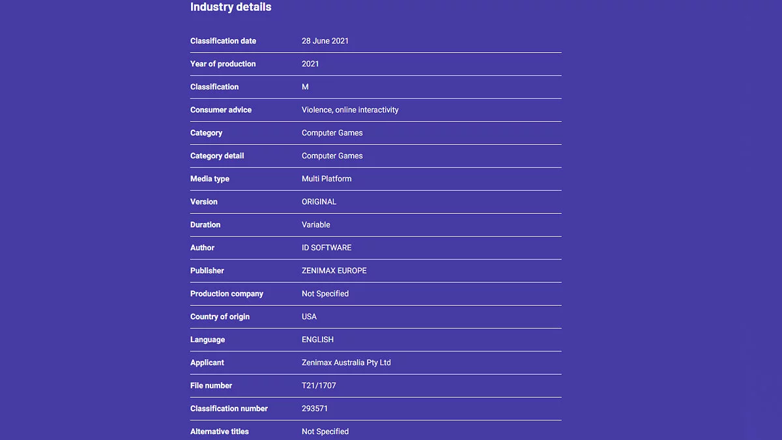Click the country of origin USA
Image resolution: width=782 pixels, height=440 pixels.
coord(309,317)
